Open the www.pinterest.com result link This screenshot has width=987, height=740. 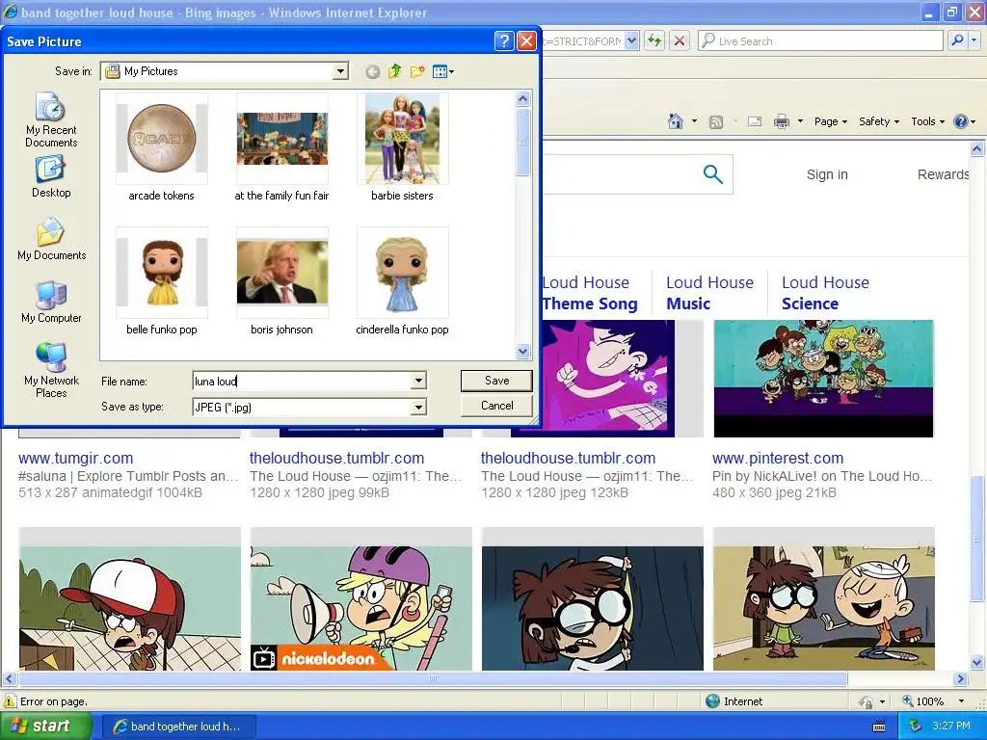[x=778, y=458]
